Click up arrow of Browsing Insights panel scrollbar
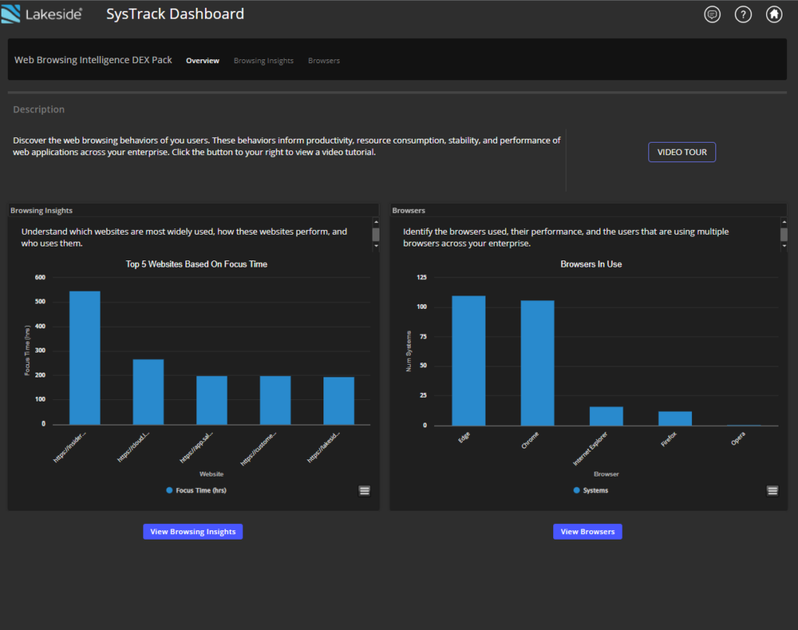Image resolution: width=798 pixels, height=630 pixels. tap(376, 222)
